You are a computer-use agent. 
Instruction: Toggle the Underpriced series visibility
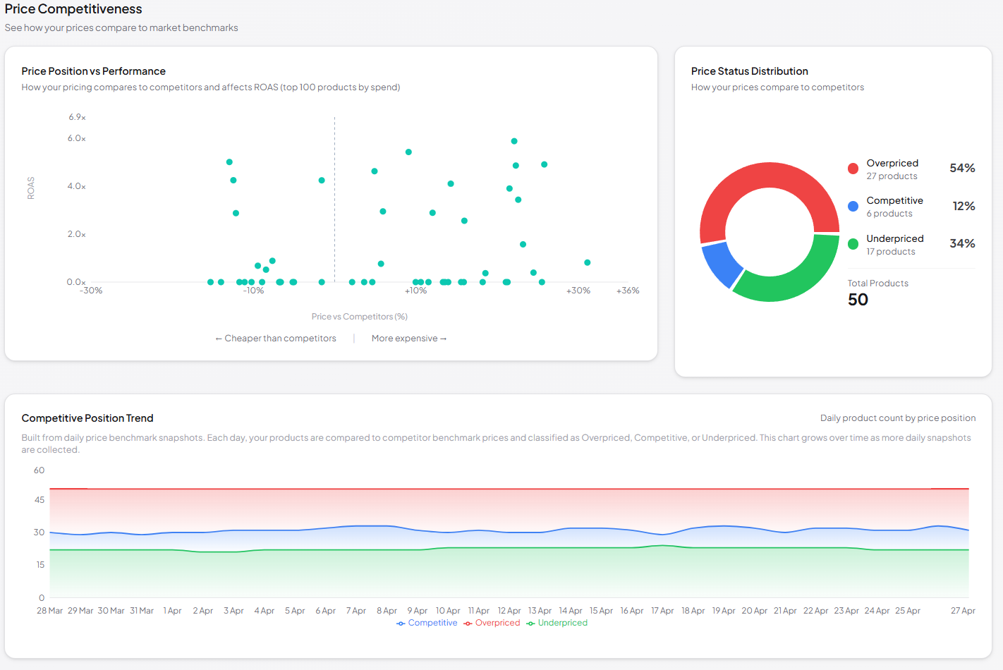click(x=562, y=623)
